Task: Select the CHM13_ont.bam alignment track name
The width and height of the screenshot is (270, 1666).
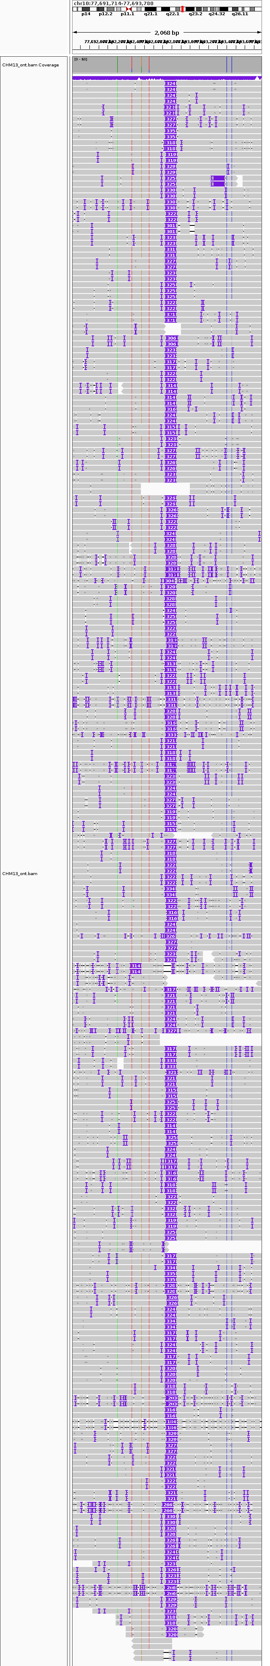Action: tap(20, 874)
